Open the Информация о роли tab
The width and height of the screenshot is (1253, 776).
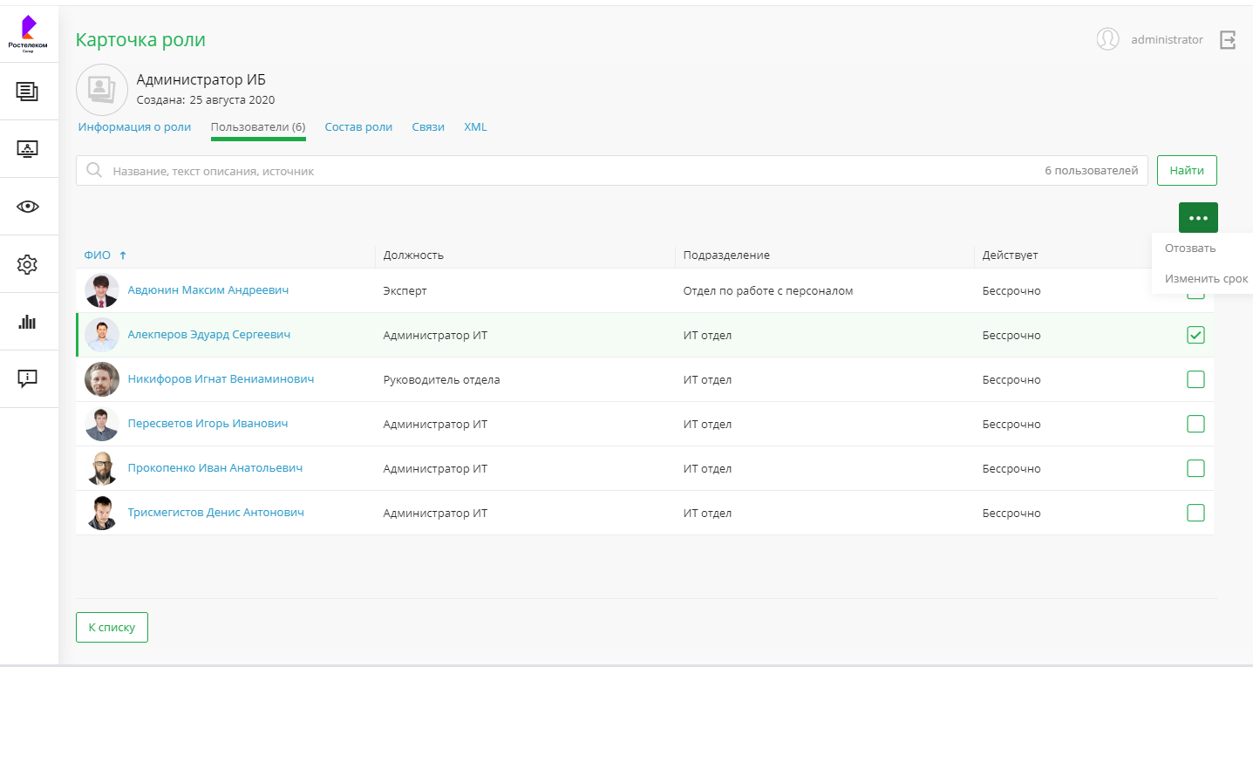(134, 127)
